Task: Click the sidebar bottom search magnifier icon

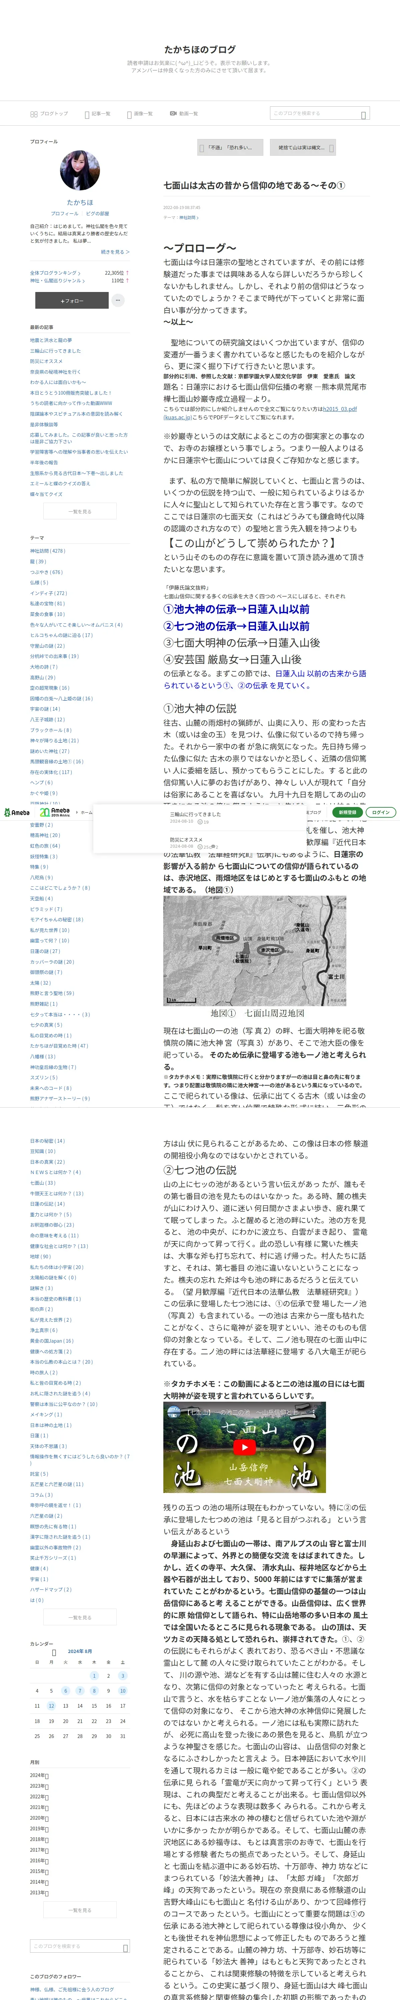Action: tap(126, 1947)
